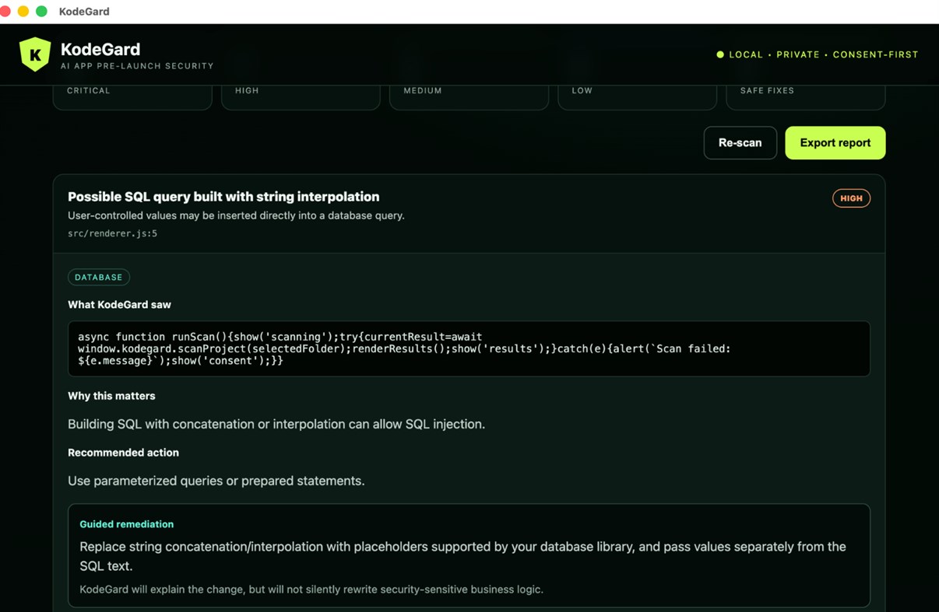Click the 'AI APP PRE-LAUNCH SECURITY' tagline
This screenshot has height=612, width=939.
click(x=137, y=66)
